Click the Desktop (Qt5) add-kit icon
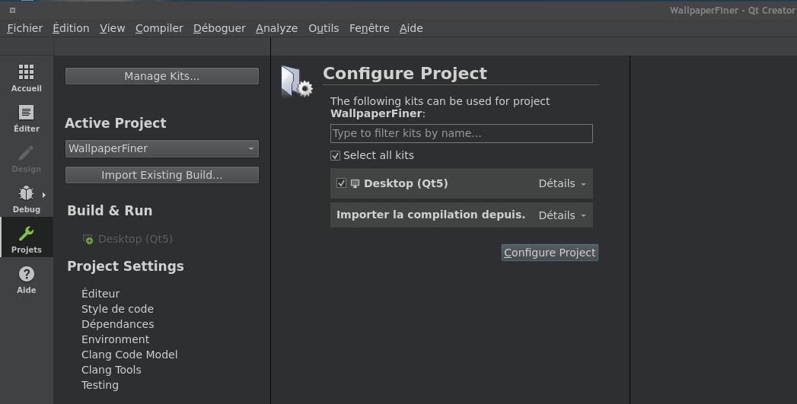Screen dimensions: 797x404 88,239
